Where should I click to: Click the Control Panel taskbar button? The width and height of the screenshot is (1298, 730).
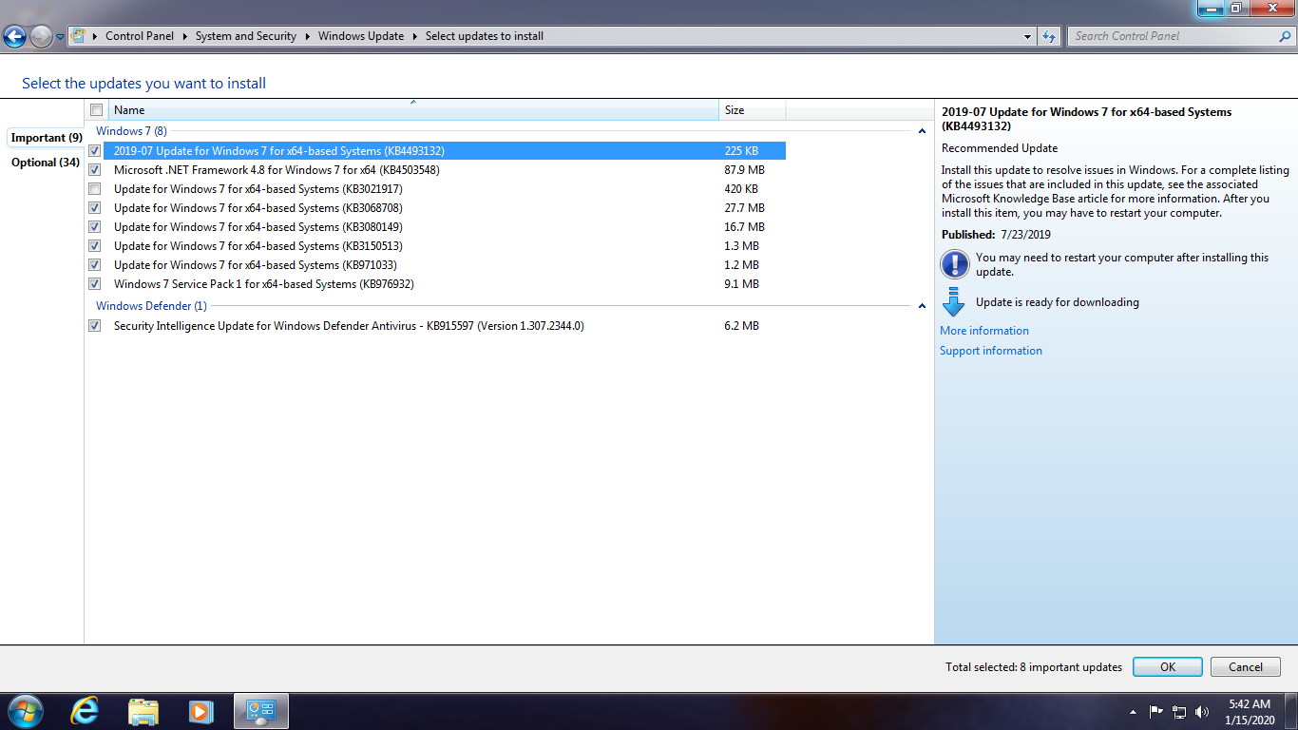(260, 711)
